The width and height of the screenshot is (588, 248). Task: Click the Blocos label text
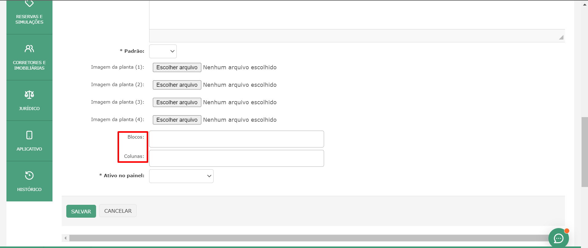coord(136,137)
